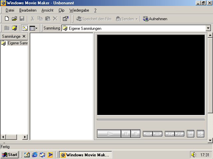Open the Windows Start menu
213x159 pixels.
click(9, 155)
